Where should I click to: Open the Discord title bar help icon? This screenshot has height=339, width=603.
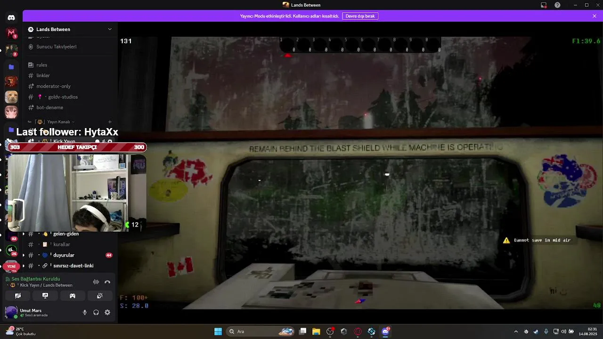pyautogui.click(x=557, y=5)
